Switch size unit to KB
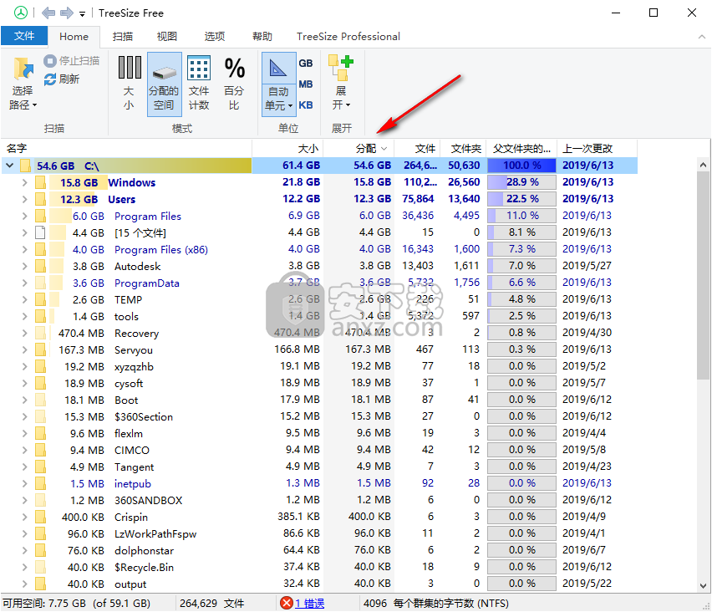Viewport: 712px width, 612px height. click(x=306, y=105)
